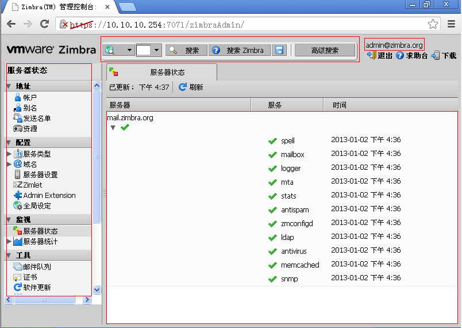462x328 pixels.
Task: Open the search type globe dropdown
Action: coord(119,50)
